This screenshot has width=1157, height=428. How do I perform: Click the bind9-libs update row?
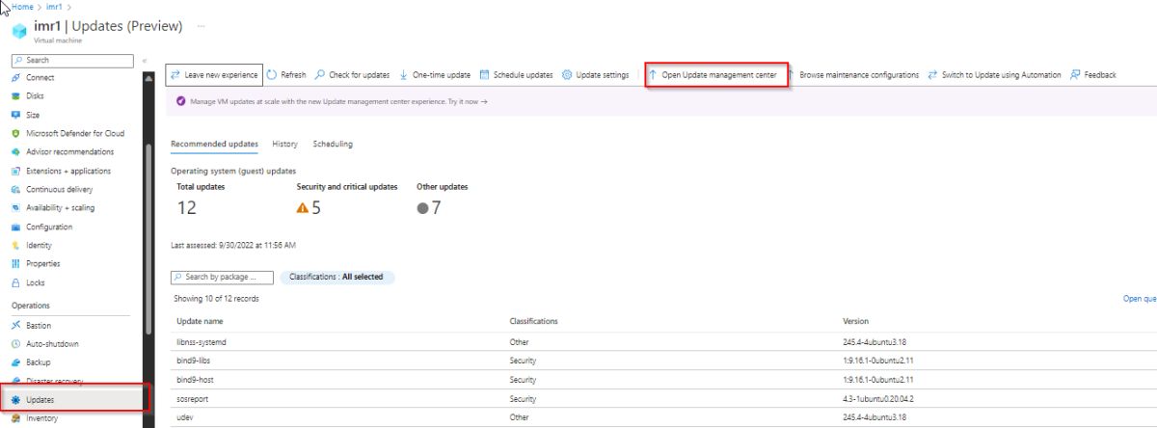(x=663, y=361)
